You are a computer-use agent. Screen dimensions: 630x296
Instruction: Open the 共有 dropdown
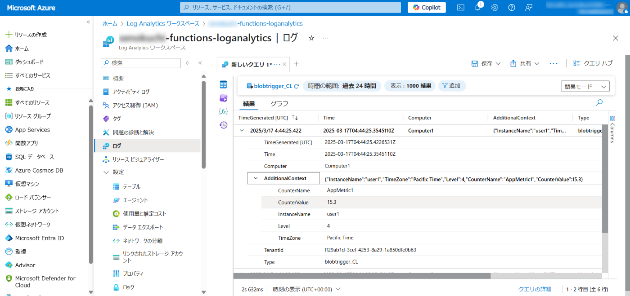(525, 64)
